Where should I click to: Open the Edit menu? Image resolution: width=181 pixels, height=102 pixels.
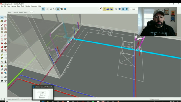5,6
